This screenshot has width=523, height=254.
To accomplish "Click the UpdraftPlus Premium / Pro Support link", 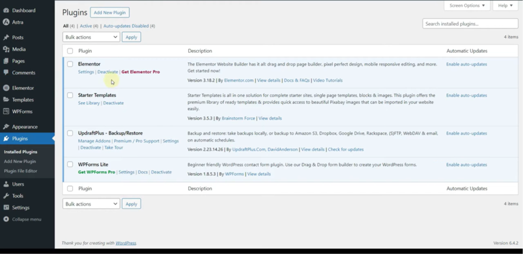I will point(137,141).
